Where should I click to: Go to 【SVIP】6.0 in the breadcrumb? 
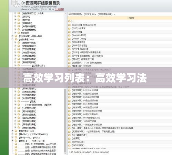click(x=89, y=14)
